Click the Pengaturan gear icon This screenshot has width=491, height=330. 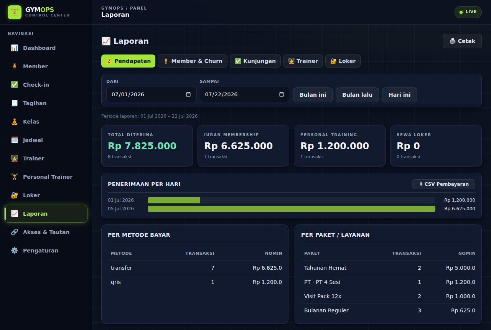point(15,251)
